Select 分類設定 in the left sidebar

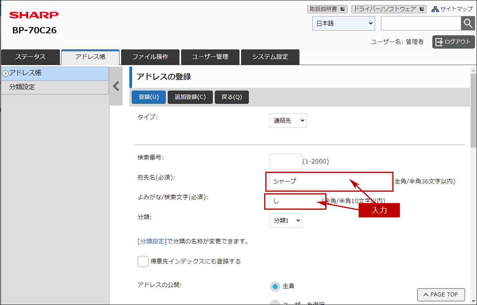[x=22, y=87]
